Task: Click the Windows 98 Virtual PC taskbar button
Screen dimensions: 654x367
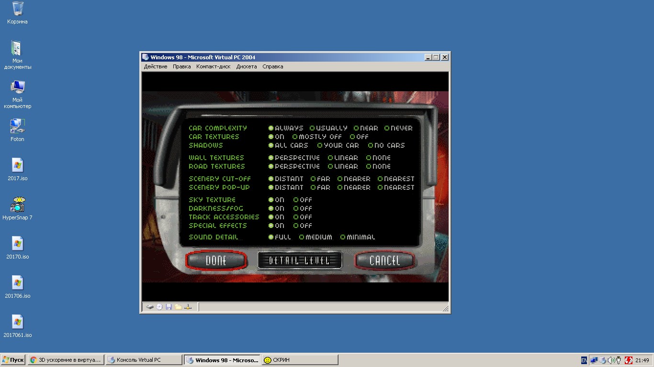Action: click(222, 360)
